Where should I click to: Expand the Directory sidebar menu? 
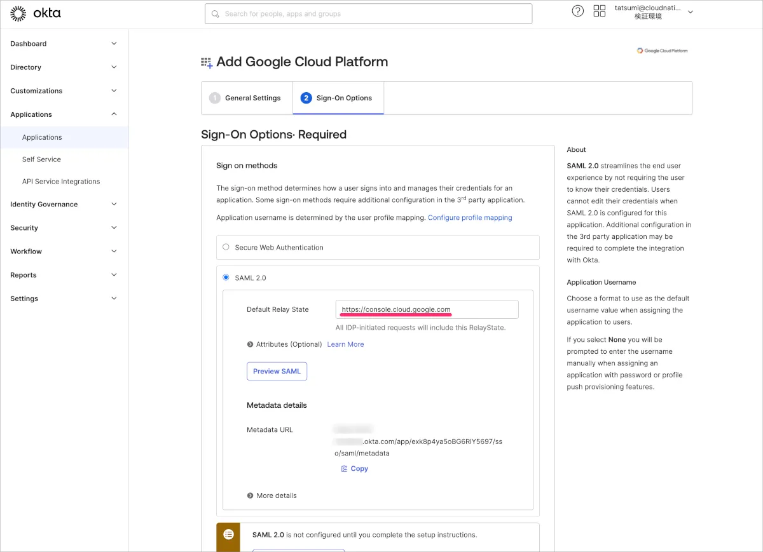tap(64, 67)
